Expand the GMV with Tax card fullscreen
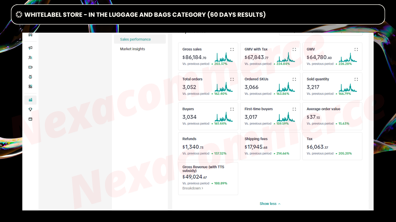Image resolution: width=396 pixels, height=222 pixels. [x=294, y=49]
